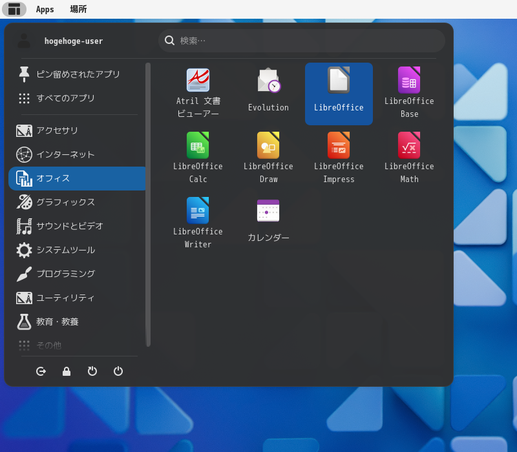Click the category list scrollbar

click(148, 204)
